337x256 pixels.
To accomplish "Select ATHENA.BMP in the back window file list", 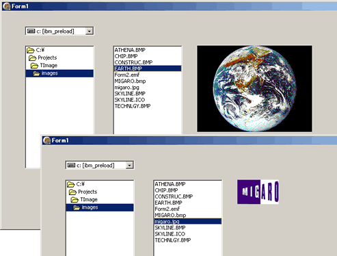I will tap(130, 50).
